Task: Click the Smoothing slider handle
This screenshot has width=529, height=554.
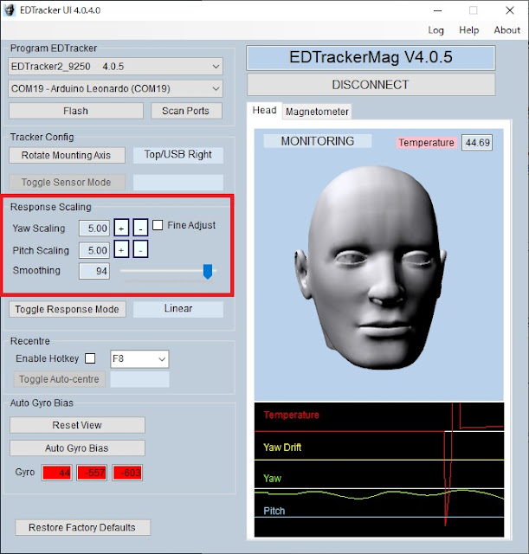Action: [208, 271]
